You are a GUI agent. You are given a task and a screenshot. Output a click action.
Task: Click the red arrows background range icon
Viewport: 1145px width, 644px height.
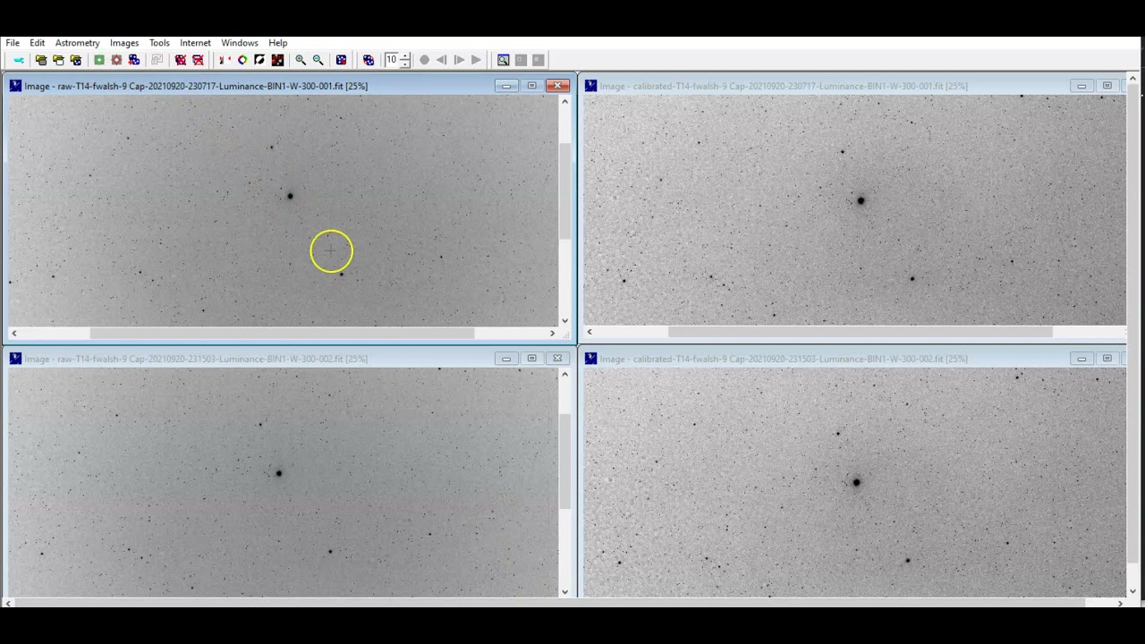(x=225, y=60)
